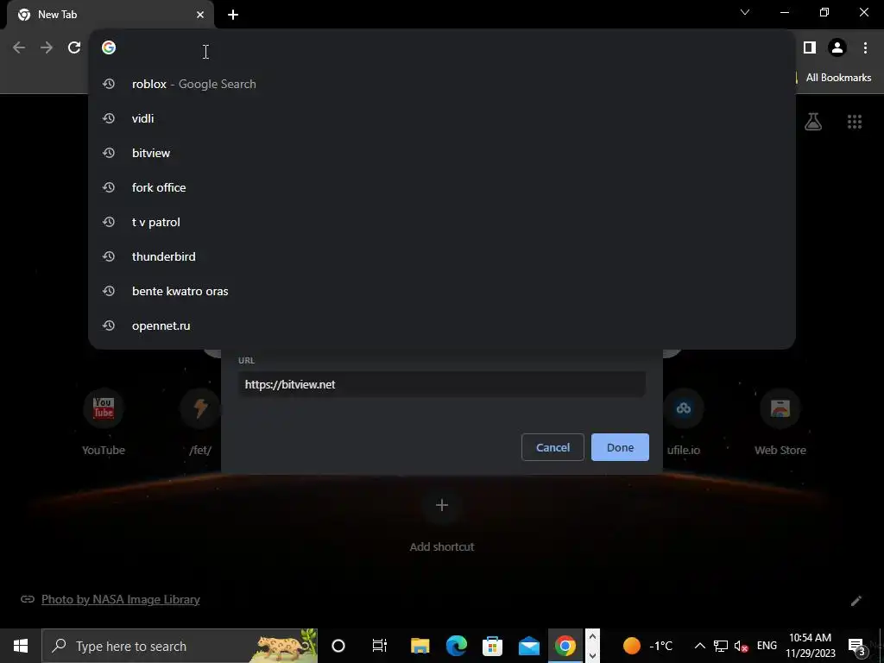Screen dimensions: 884x663
Task: Click the Chrome icon on the taskbar
Action: 565,646
